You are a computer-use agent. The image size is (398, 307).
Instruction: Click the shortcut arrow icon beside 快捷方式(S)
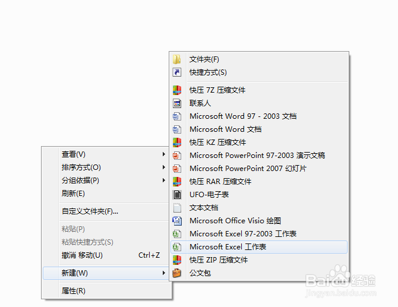[177, 72]
